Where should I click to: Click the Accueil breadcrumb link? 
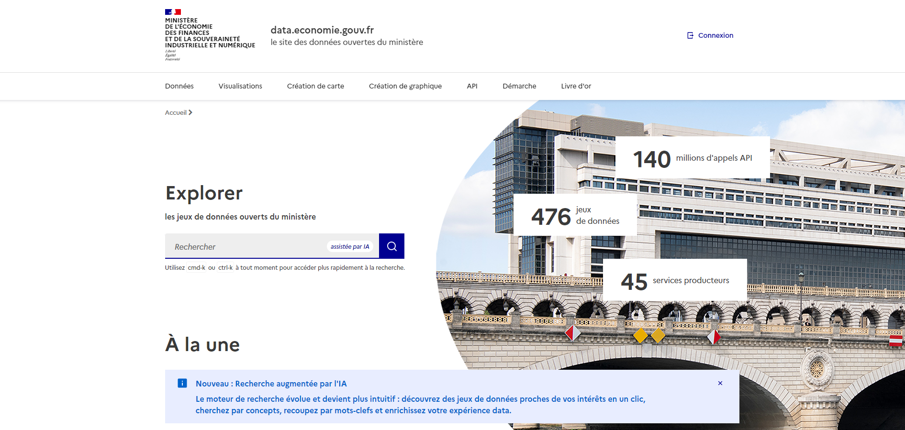pos(176,112)
